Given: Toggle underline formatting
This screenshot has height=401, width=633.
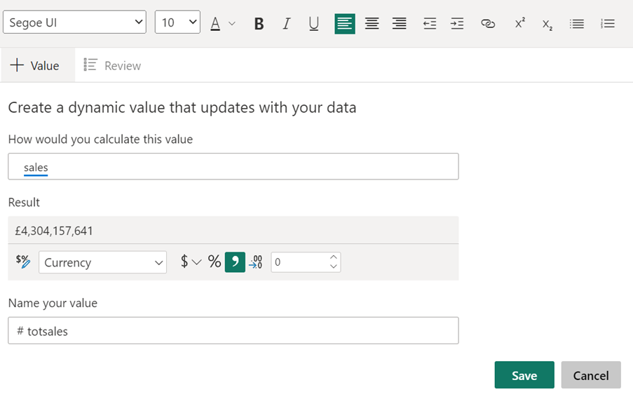Looking at the screenshot, I should pyautogui.click(x=313, y=24).
